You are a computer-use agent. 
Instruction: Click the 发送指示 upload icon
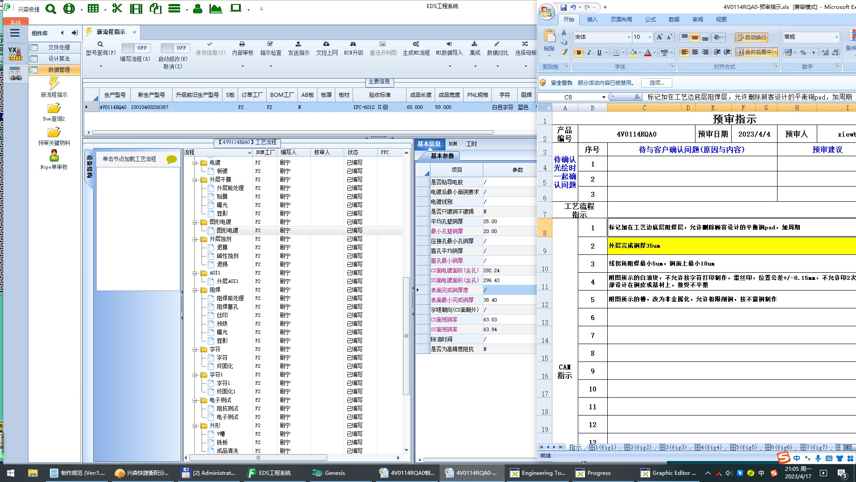[298, 44]
